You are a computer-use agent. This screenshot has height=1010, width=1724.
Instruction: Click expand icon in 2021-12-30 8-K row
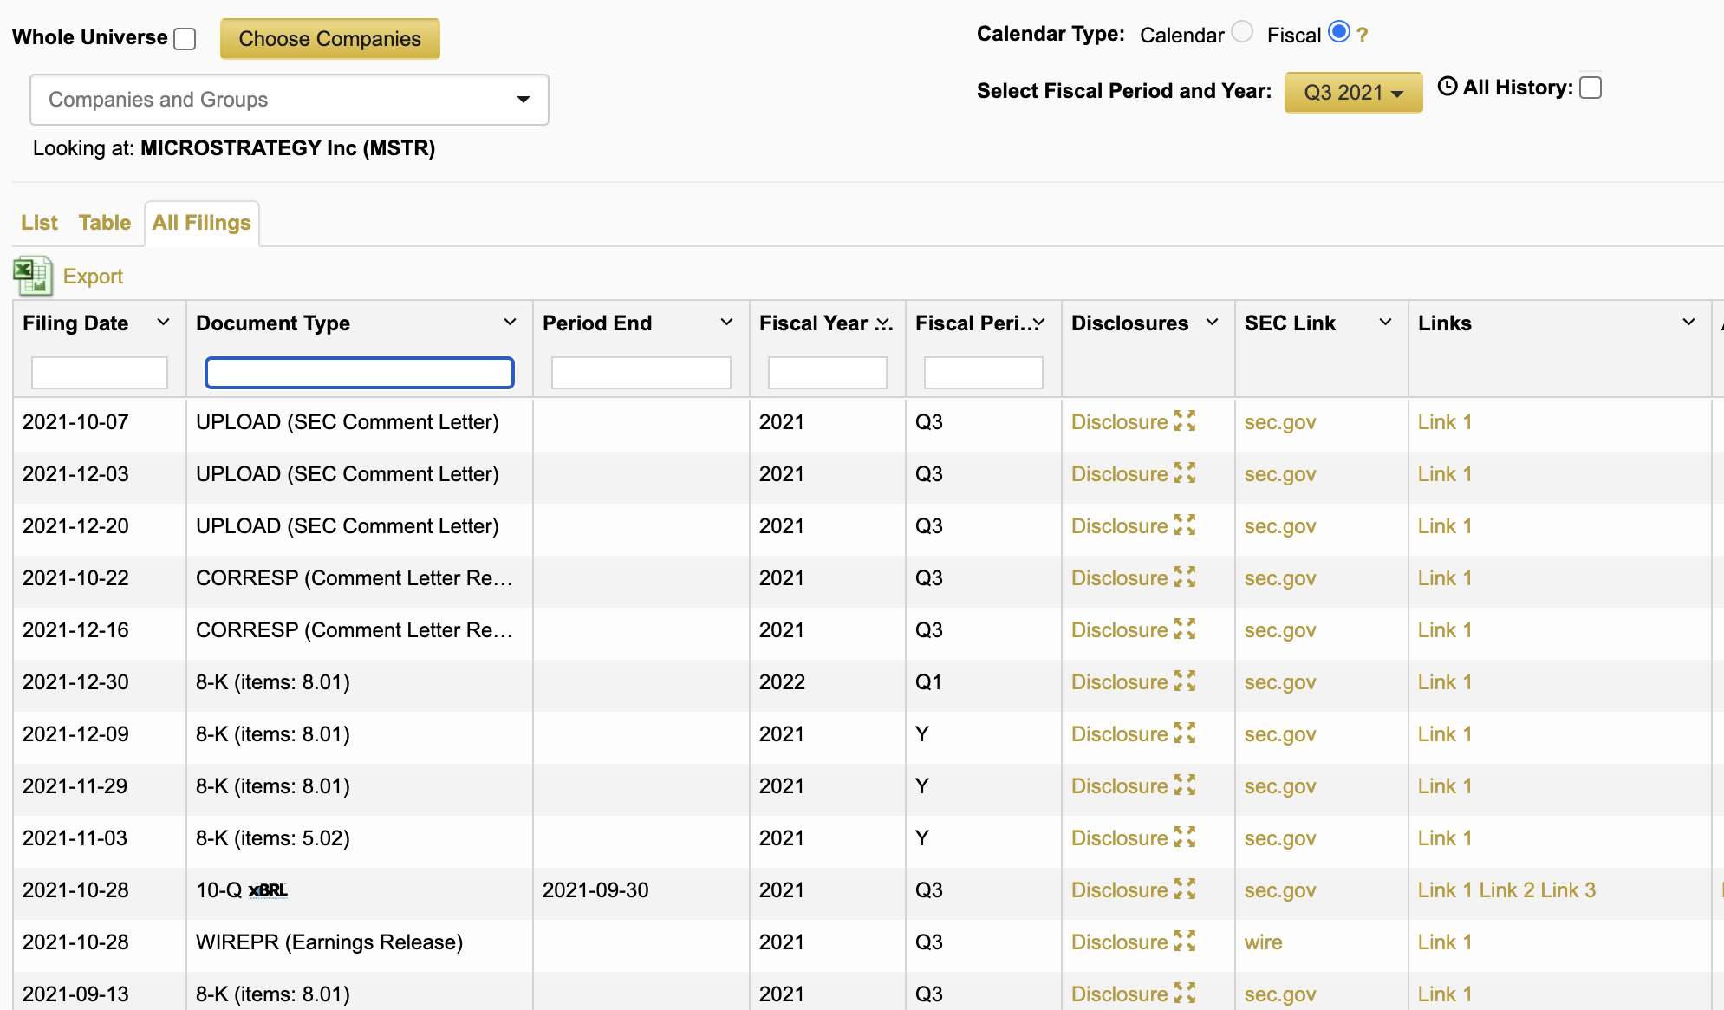[1185, 681]
